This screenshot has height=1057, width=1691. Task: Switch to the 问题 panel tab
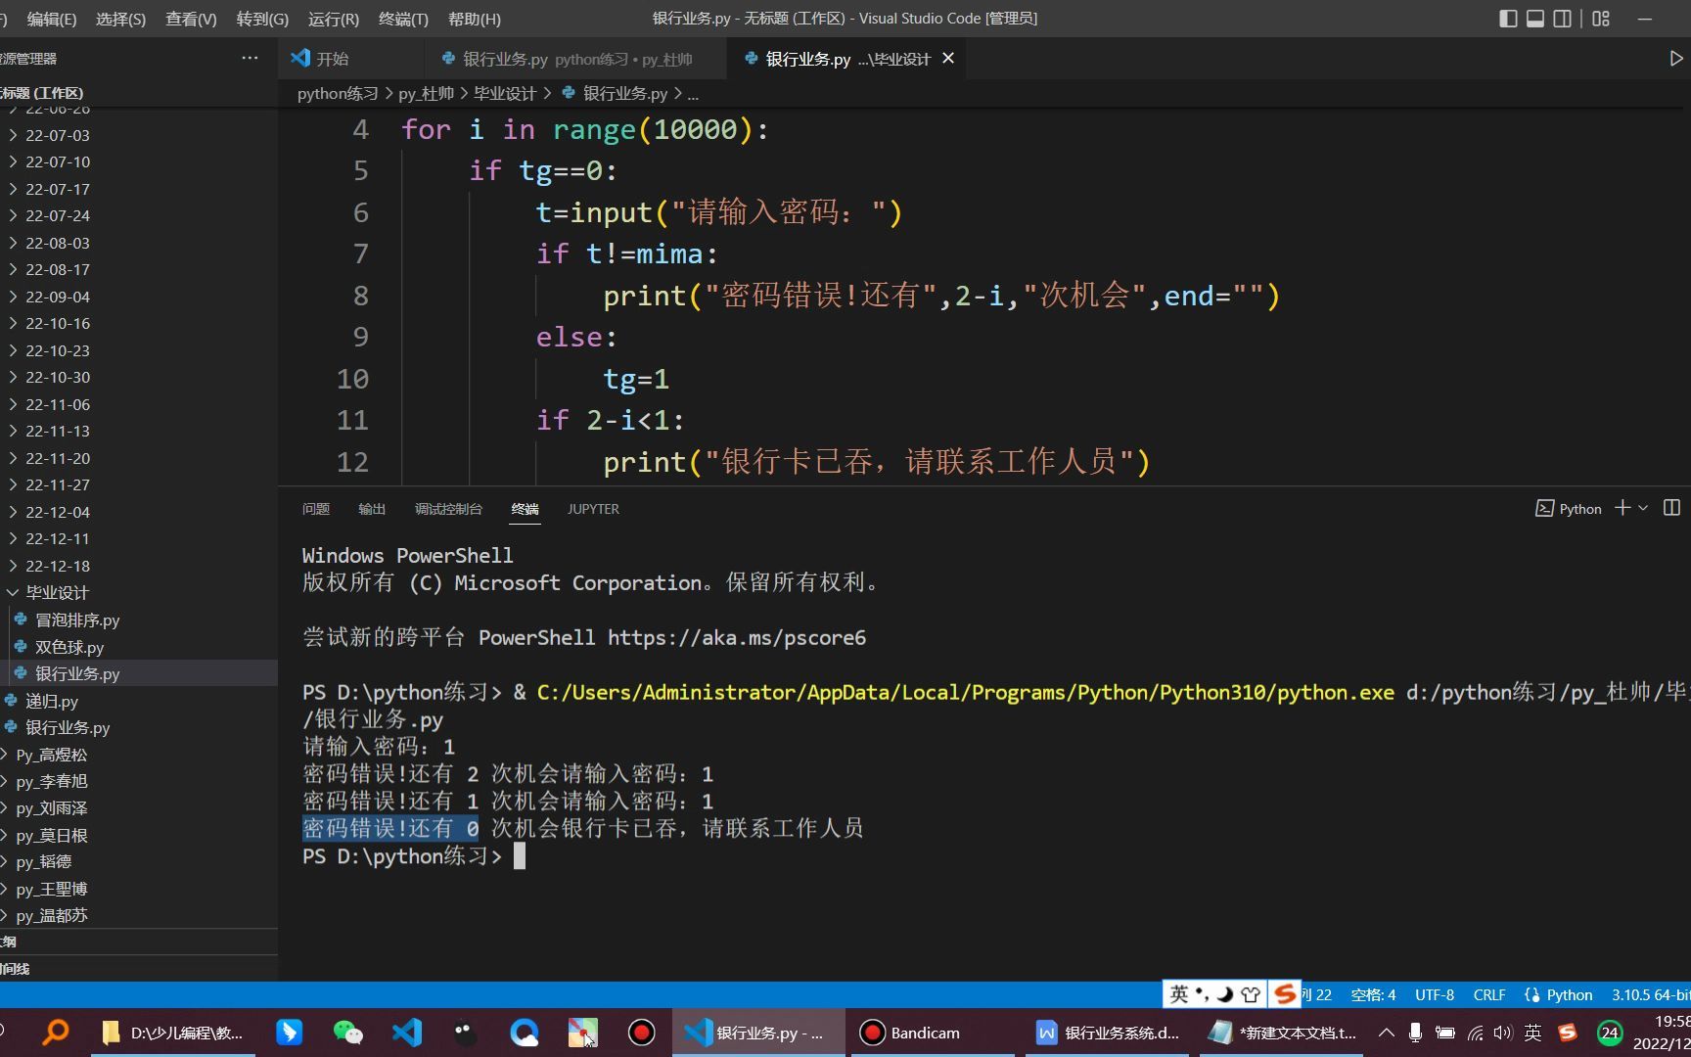316,509
